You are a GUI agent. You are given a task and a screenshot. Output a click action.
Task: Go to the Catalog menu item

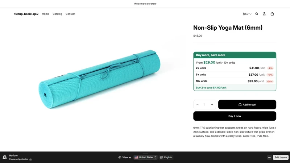[x=57, y=14]
